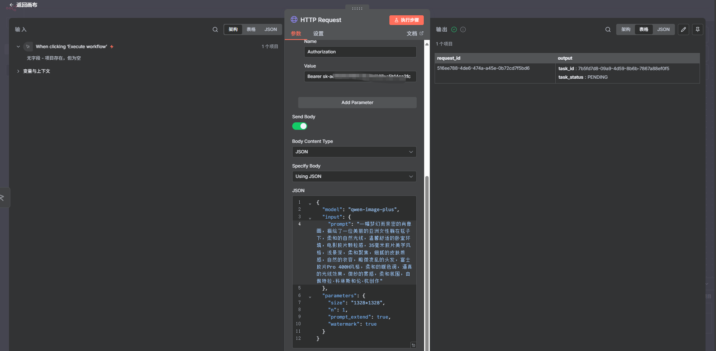Screen dimensions: 716x351
Task: Search the output panel data
Action: pyautogui.click(x=608, y=29)
